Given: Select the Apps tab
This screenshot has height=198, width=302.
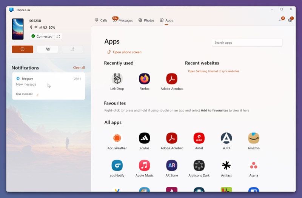Looking at the screenshot, I should coord(166,20).
